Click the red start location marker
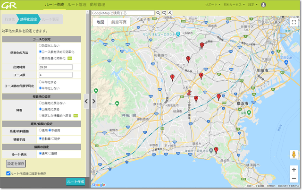This screenshot has height=190, width=302. point(189,93)
